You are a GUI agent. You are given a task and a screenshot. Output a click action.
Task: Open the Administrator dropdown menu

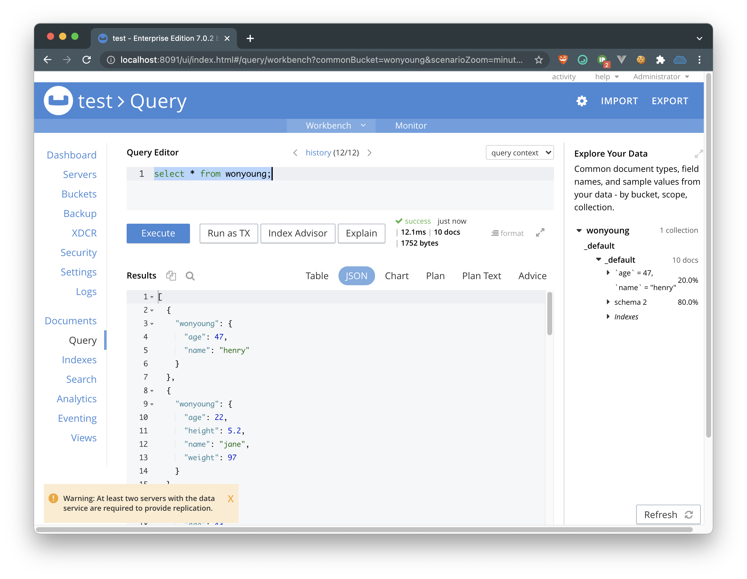[x=661, y=77]
